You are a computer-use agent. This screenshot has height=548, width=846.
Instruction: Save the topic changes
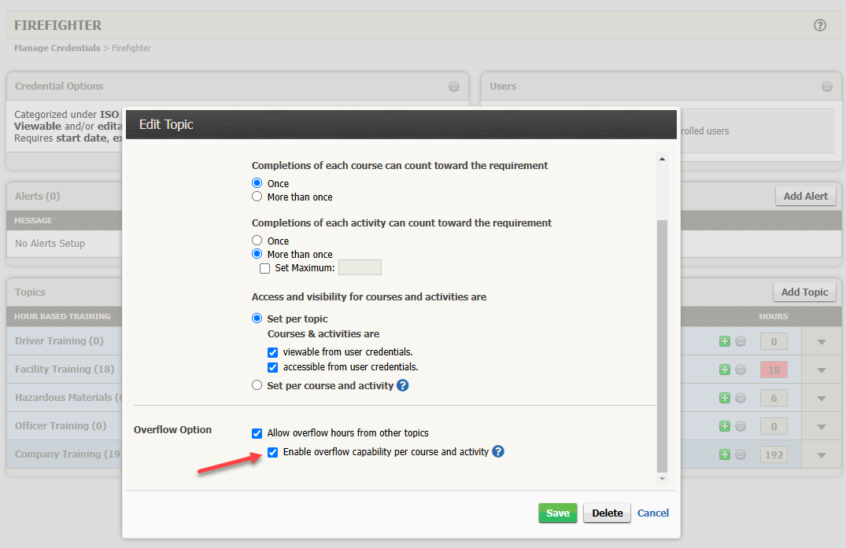point(558,513)
